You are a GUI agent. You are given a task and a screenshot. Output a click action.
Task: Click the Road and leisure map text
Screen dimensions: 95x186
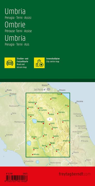click(x=22, y=66)
